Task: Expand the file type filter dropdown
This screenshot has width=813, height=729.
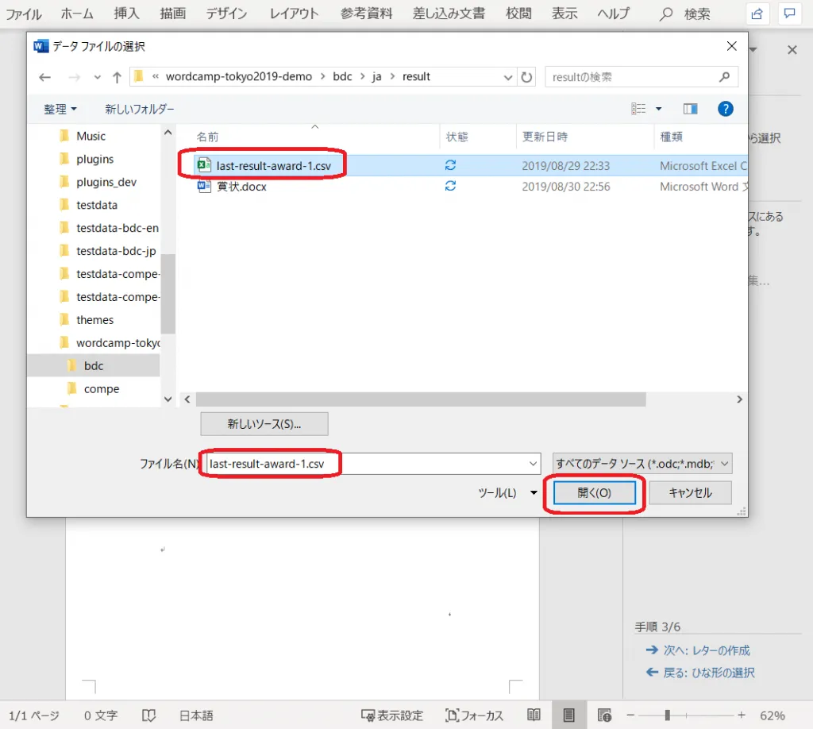Action: (x=642, y=464)
